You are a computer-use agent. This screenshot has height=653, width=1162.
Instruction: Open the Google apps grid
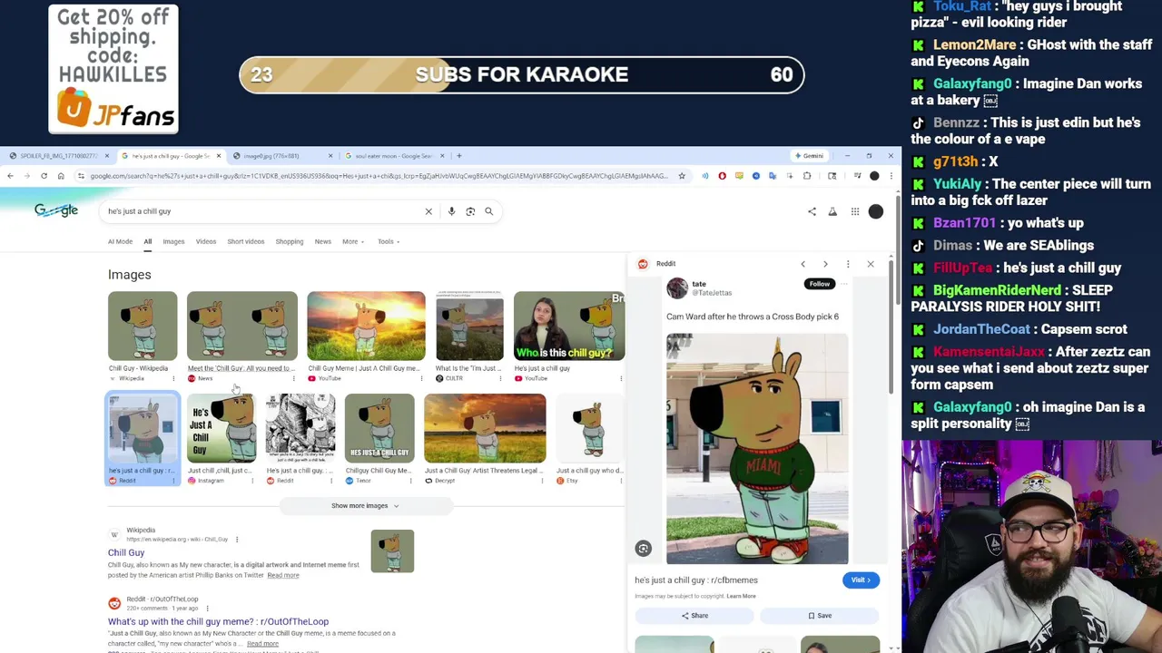(854, 211)
